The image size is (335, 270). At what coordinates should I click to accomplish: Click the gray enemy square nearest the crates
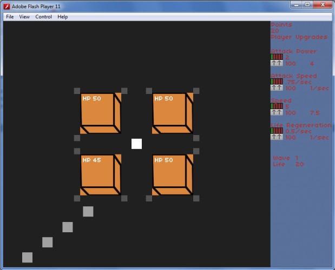coord(88,211)
